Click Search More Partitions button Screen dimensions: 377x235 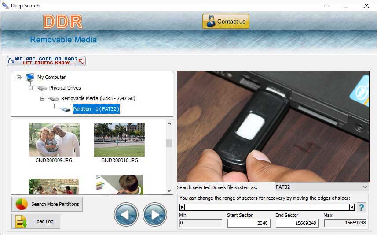point(47,204)
